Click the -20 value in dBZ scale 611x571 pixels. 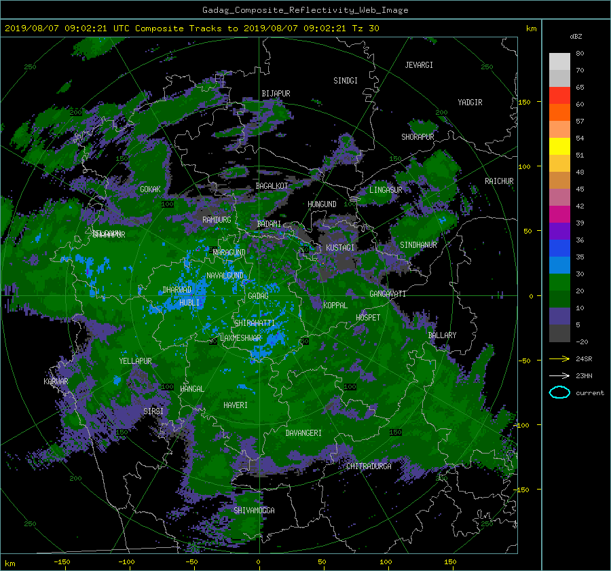pos(582,342)
